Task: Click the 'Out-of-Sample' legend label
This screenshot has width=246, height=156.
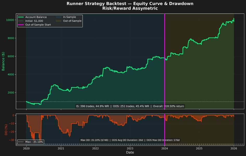Action: click(x=72, y=21)
